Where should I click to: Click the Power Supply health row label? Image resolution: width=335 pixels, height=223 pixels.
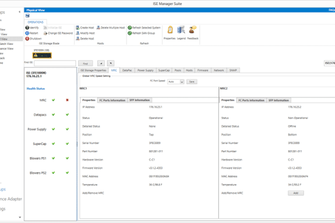click(37, 129)
